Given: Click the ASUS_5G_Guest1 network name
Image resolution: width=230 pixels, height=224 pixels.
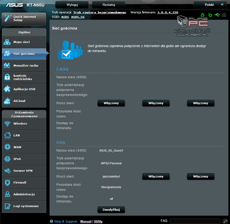Looking at the screenshot, I should click(111, 151).
